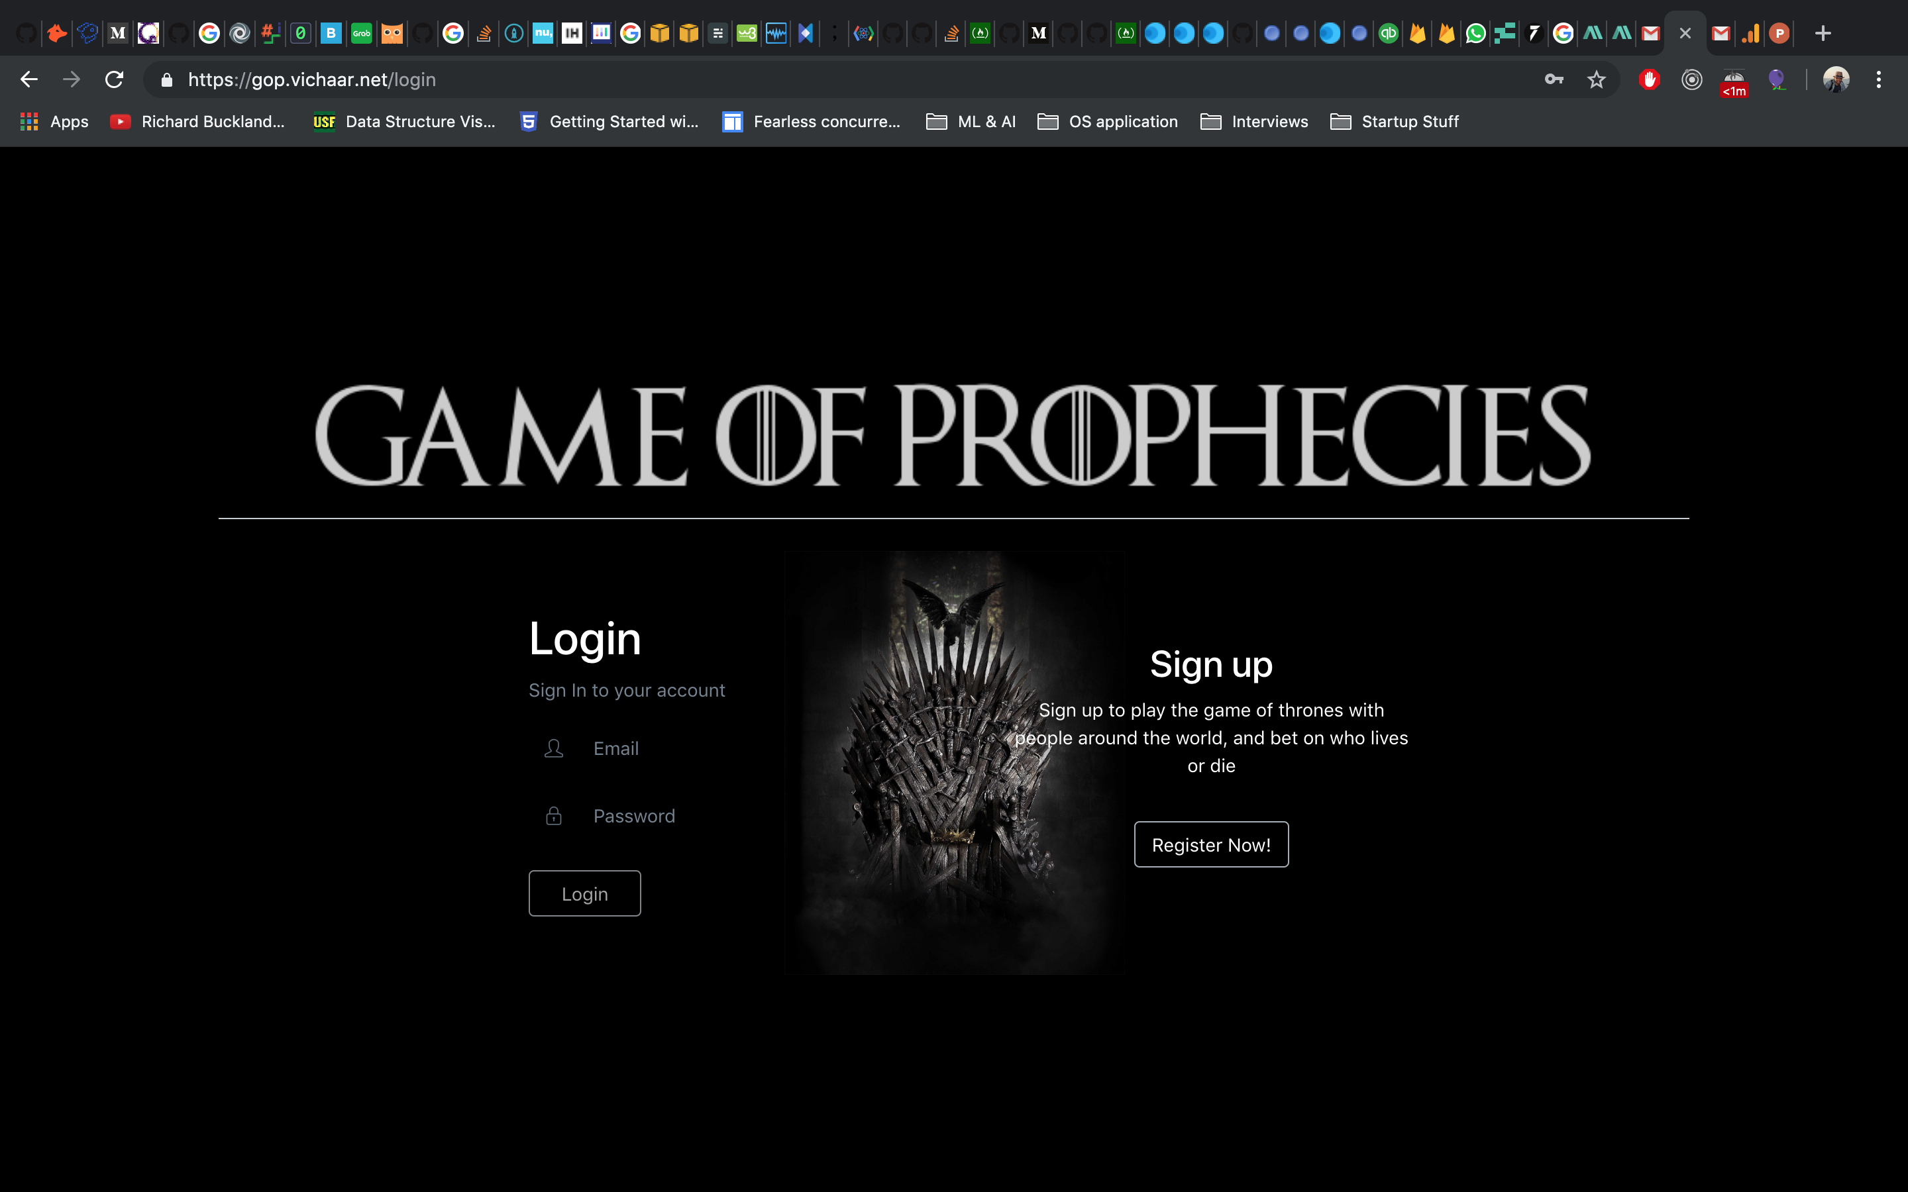Image resolution: width=1908 pixels, height=1192 pixels.
Task: Navigate back using the back arrow
Action: [x=29, y=79]
